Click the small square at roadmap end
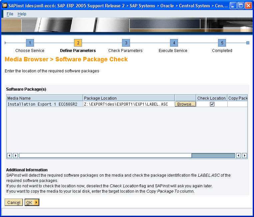The image size is (254, 217). (x=248, y=43)
